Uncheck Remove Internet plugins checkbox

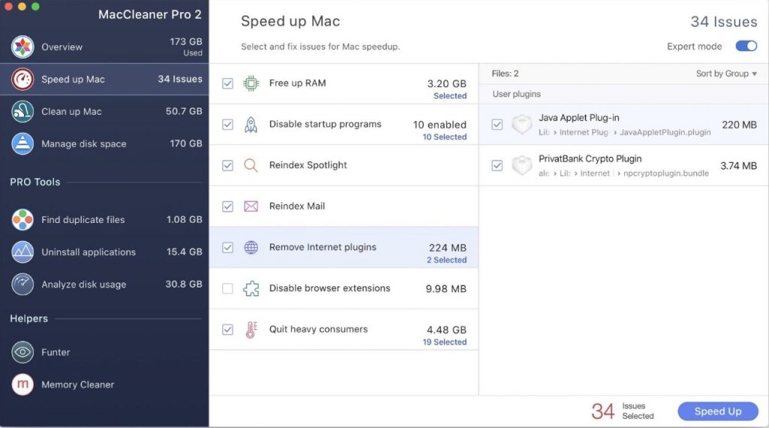click(228, 247)
